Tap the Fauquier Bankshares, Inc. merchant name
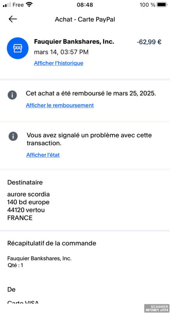The height and width of the screenshot is (313, 170). (74, 42)
